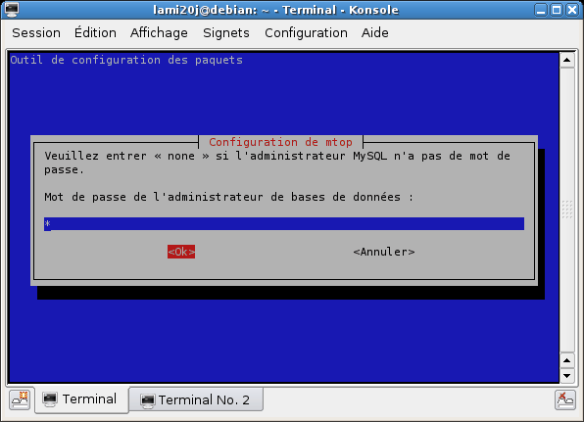The width and height of the screenshot is (584, 422).
Task: Switch to the Terminal No. 2 tab
Action: [x=196, y=400]
